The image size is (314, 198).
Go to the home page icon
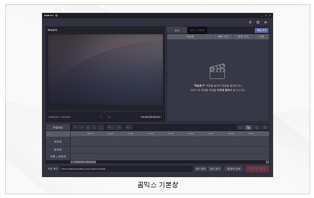coord(266,22)
